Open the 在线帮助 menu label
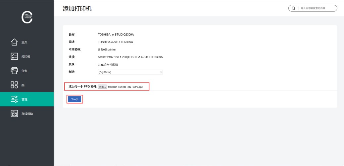The image size is (344, 166). (27, 114)
